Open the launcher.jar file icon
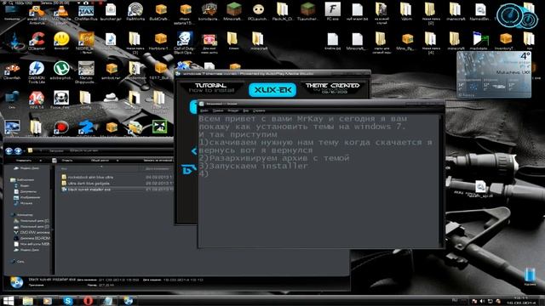Screen dimensions: 545x306 point(111,13)
